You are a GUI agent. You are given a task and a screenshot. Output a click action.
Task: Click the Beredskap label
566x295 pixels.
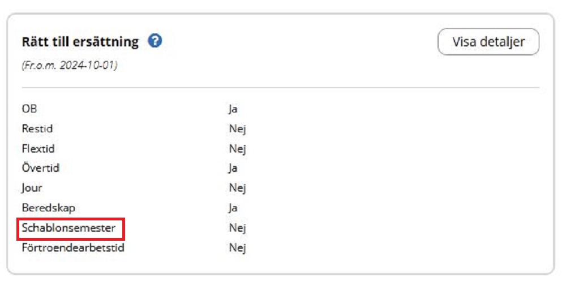click(x=49, y=207)
